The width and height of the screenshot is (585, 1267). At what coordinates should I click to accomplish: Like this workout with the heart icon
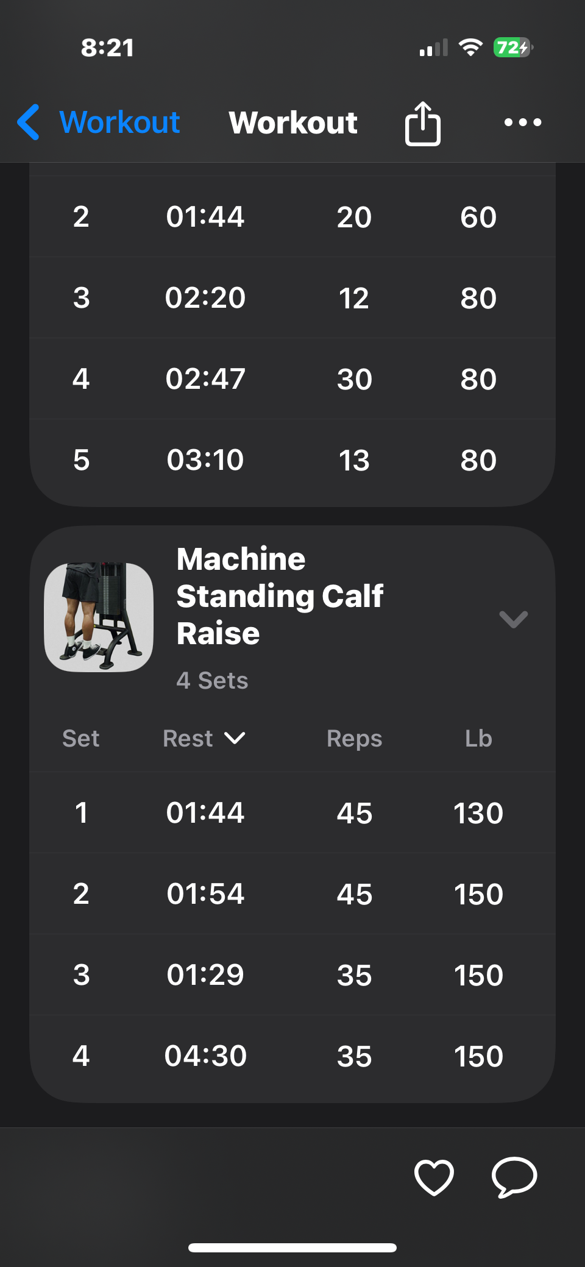(434, 1177)
